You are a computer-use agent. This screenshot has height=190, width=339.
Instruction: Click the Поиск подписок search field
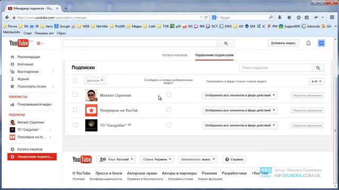276,68
